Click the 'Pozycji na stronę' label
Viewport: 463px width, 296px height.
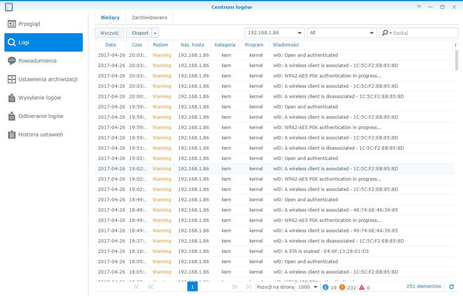(x=276, y=287)
